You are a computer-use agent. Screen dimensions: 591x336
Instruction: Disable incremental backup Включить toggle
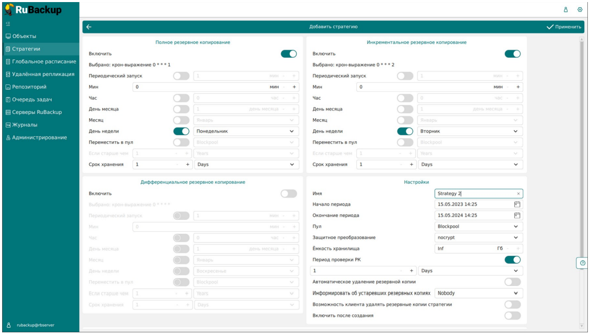pos(513,54)
